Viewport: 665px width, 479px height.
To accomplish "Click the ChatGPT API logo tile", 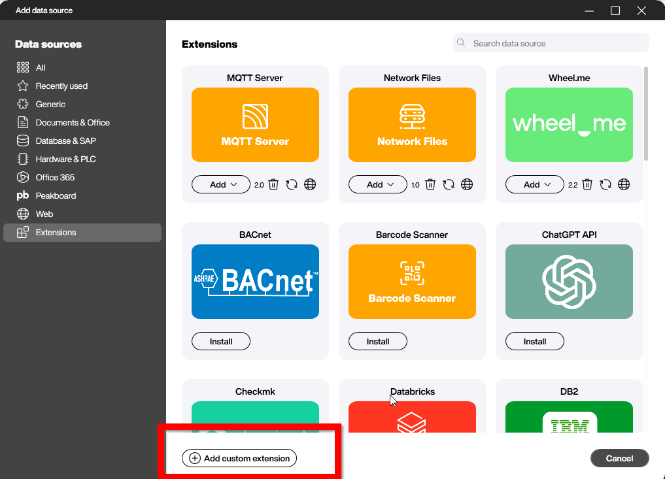I will pos(569,282).
